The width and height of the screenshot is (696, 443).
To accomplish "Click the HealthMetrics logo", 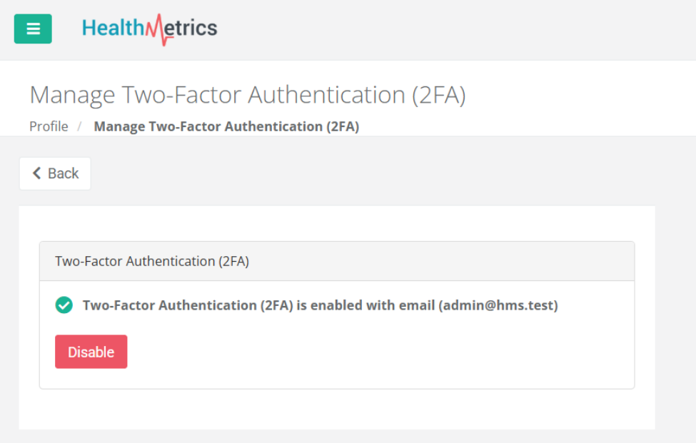I will point(149,29).
